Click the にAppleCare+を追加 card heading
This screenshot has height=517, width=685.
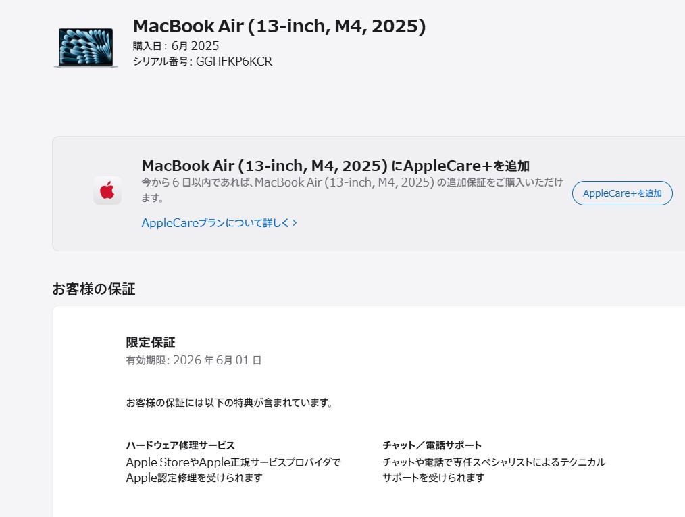336,166
